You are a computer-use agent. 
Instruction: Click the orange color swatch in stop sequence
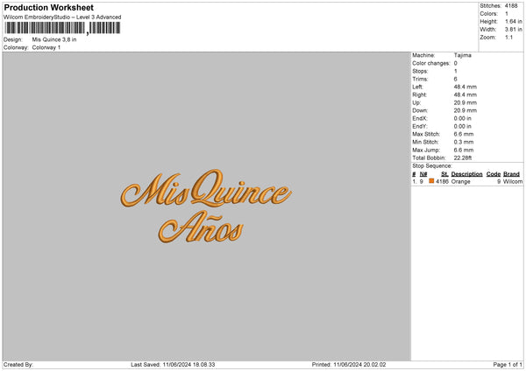pos(431,181)
